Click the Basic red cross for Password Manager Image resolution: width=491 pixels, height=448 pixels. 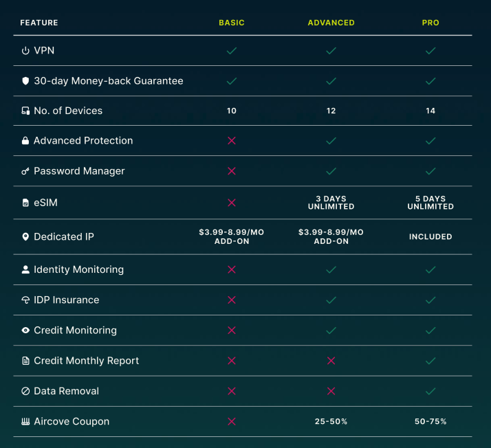232,171
